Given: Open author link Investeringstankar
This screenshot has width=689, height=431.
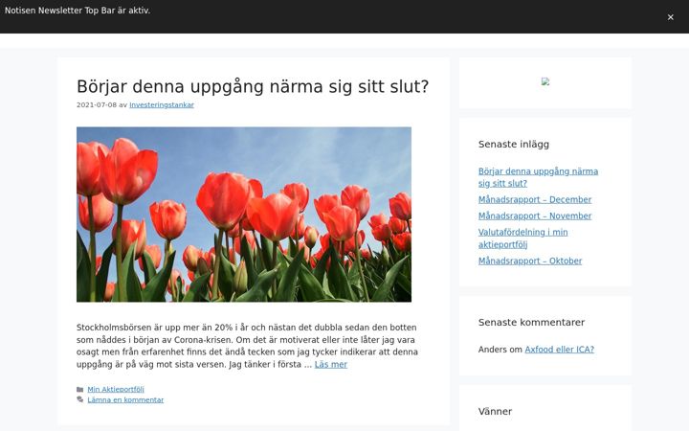Looking at the screenshot, I should pyautogui.click(x=162, y=104).
